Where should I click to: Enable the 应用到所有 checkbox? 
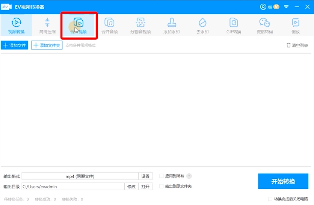(x=162, y=176)
